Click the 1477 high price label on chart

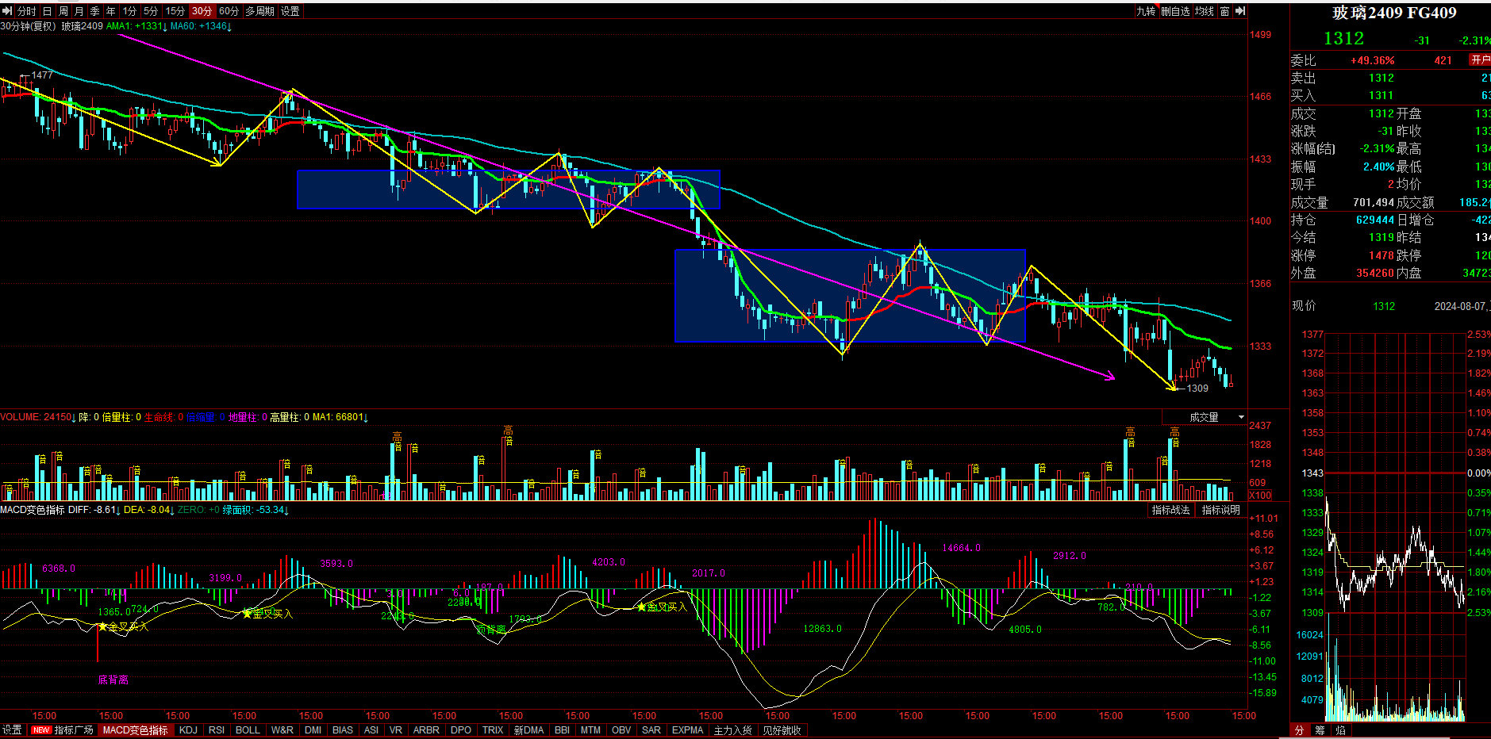point(42,75)
